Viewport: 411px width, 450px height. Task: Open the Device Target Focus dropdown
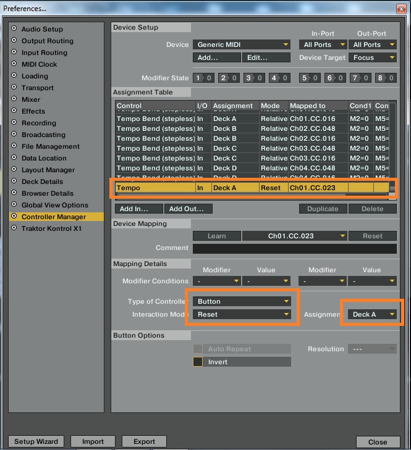[x=373, y=57]
